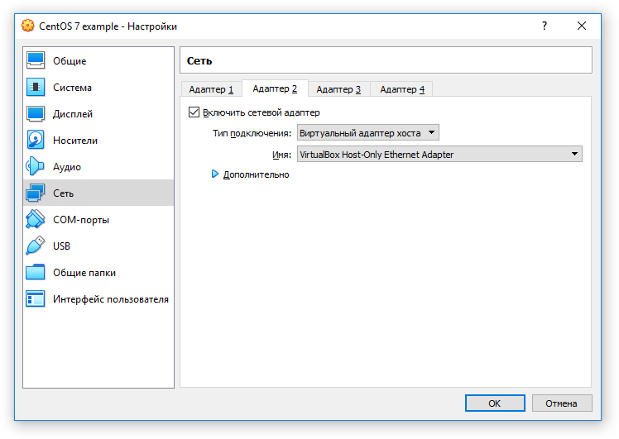This screenshot has height=439, width=619.
Task: Open Общие папки settings entry
Action: click(98, 272)
